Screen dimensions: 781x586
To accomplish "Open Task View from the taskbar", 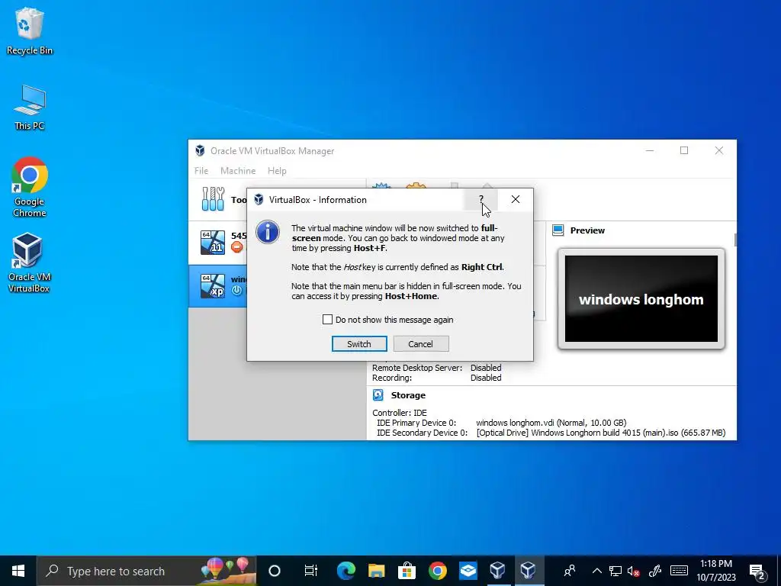I will (x=311, y=571).
